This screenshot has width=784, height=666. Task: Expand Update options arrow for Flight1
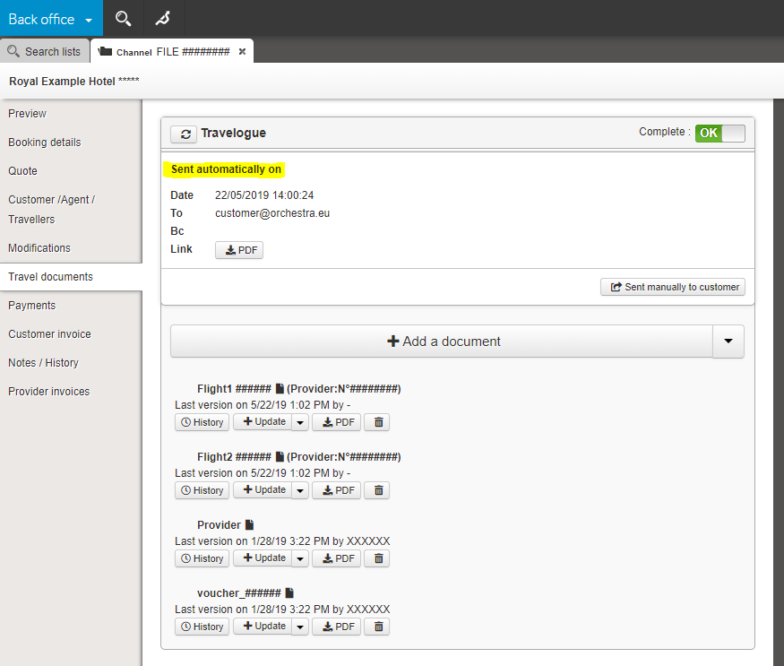(x=300, y=422)
